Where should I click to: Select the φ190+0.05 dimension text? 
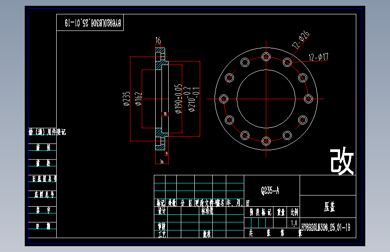178,99
